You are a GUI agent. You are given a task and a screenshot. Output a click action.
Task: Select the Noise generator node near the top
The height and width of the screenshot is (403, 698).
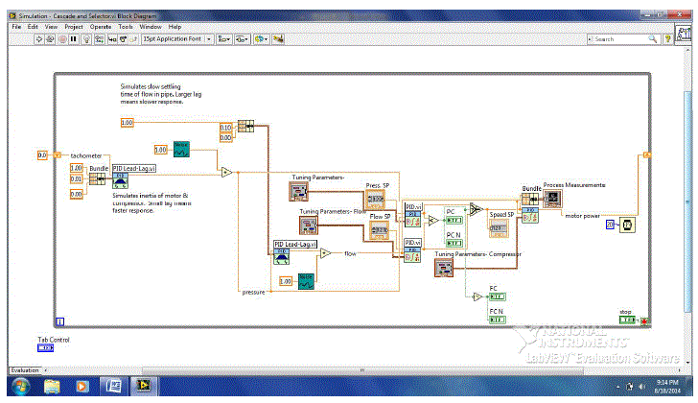(x=178, y=149)
